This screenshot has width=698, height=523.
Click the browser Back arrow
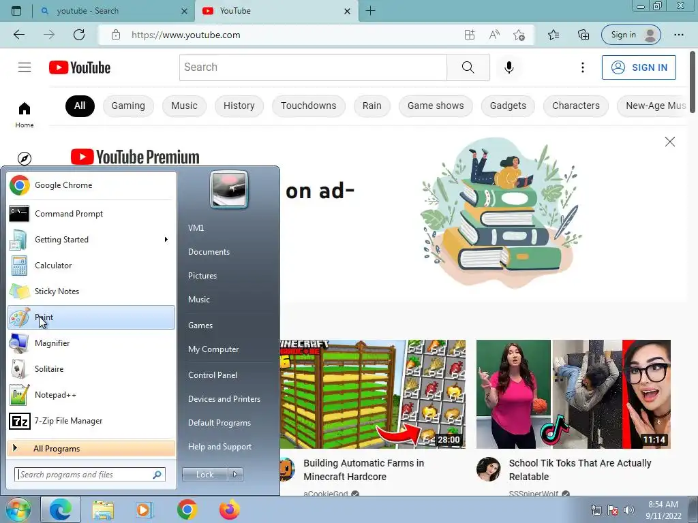[19, 35]
